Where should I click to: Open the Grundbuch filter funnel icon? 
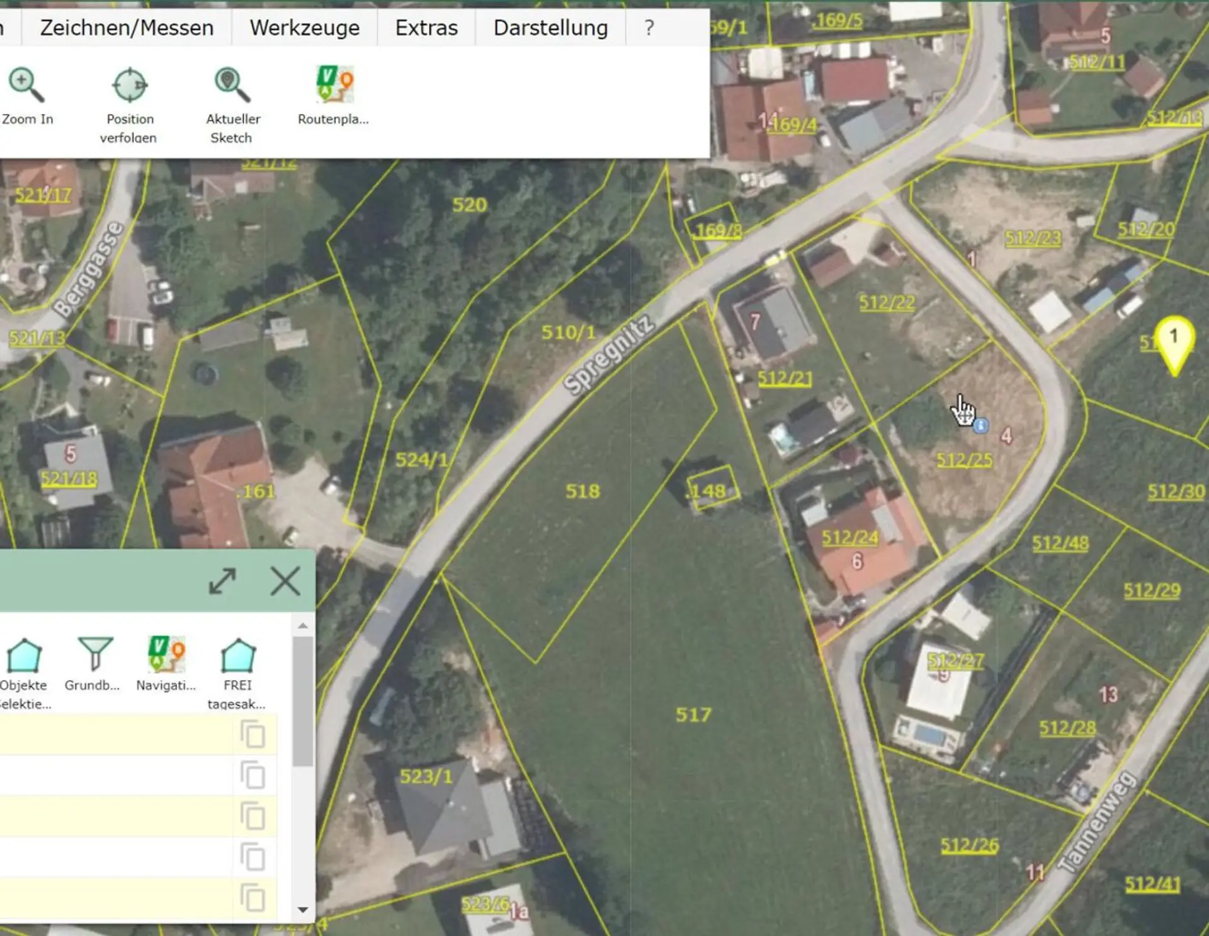click(94, 655)
